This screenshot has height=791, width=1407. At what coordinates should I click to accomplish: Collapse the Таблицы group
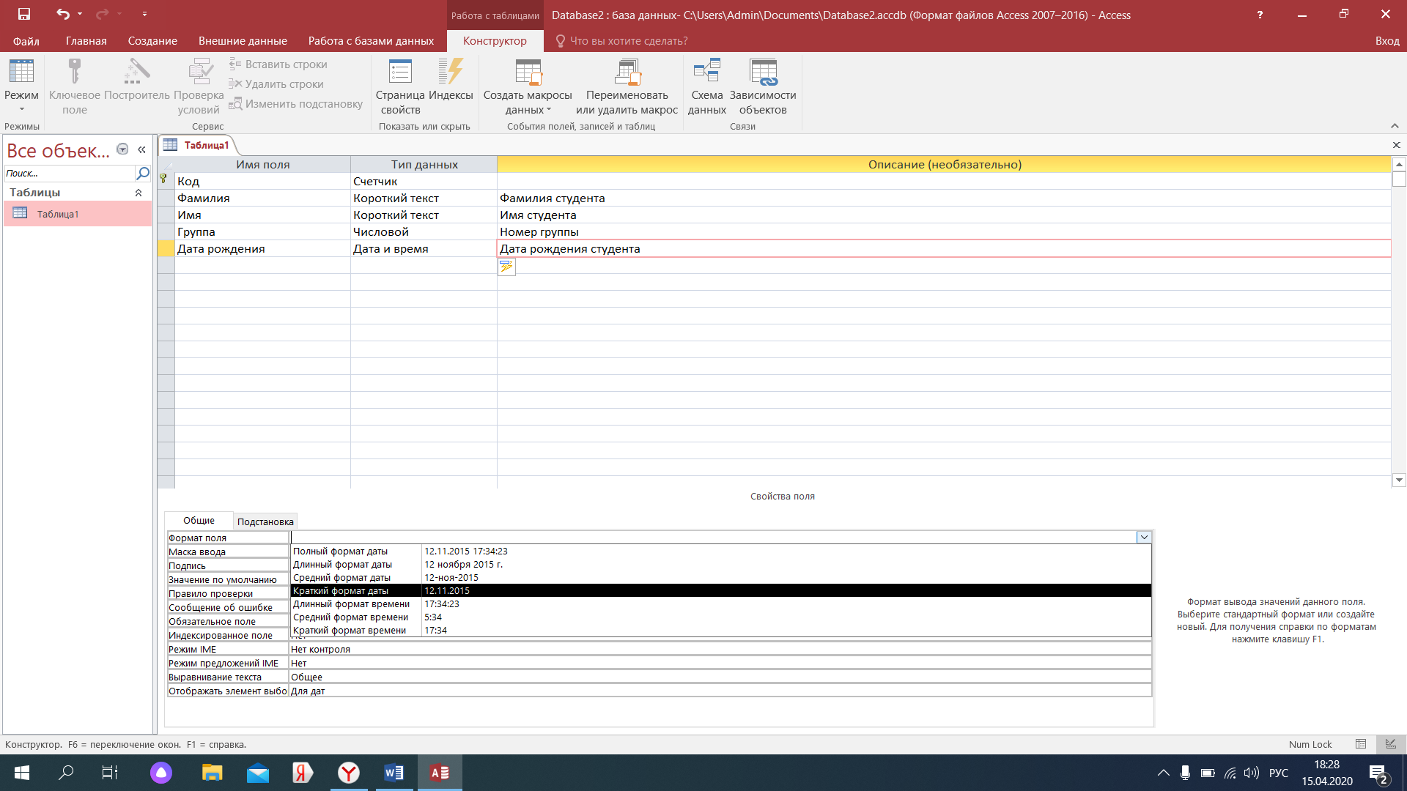[x=139, y=193]
